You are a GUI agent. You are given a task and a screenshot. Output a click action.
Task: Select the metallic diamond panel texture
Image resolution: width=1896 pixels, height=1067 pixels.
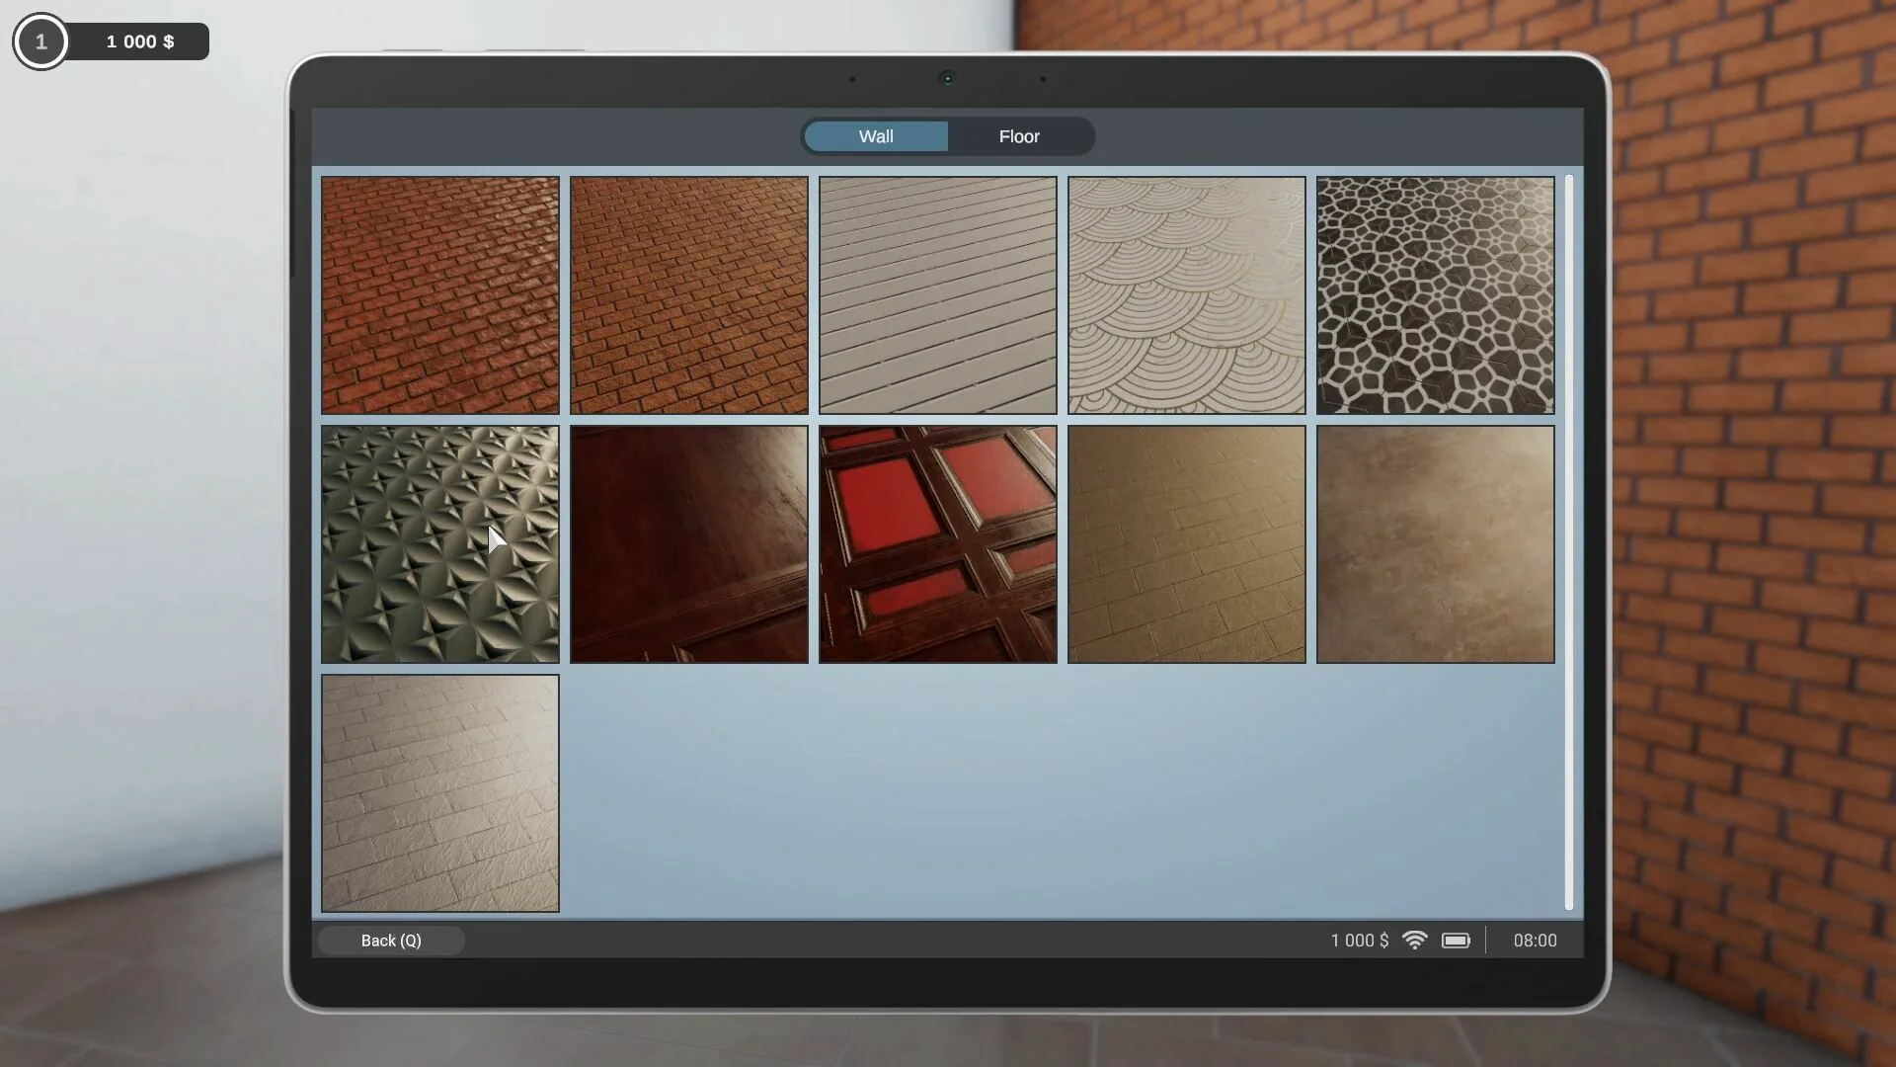click(x=439, y=544)
